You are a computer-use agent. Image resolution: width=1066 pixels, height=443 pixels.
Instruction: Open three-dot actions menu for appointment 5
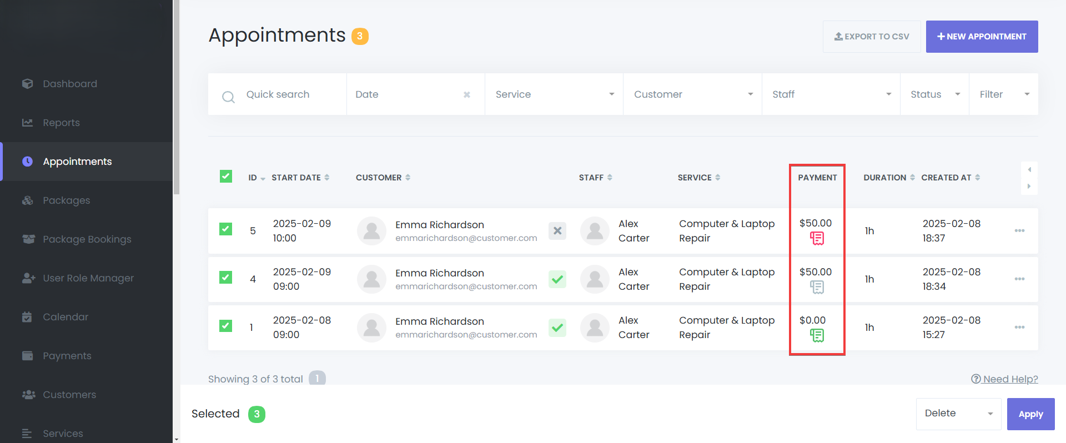click(x=1019, y=230)
